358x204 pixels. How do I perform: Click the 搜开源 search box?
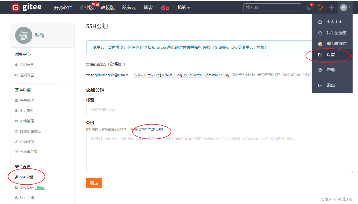tap(272, 7)
